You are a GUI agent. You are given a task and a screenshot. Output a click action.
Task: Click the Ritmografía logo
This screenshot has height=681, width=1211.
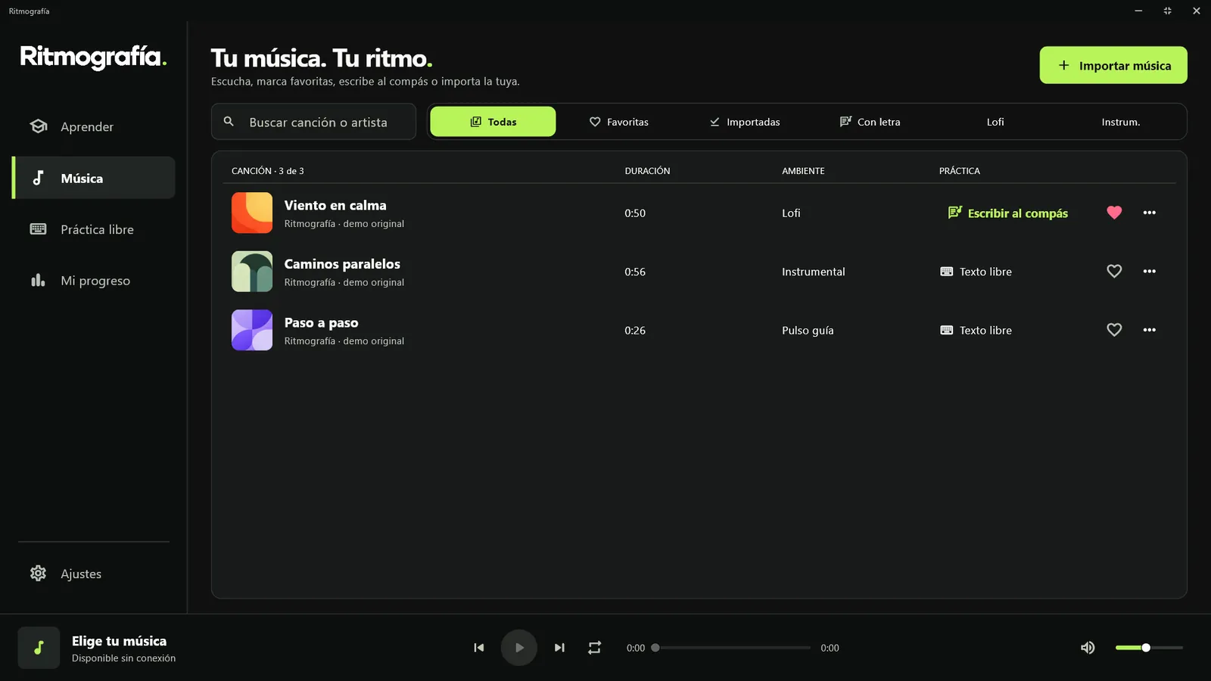(93, 58)
